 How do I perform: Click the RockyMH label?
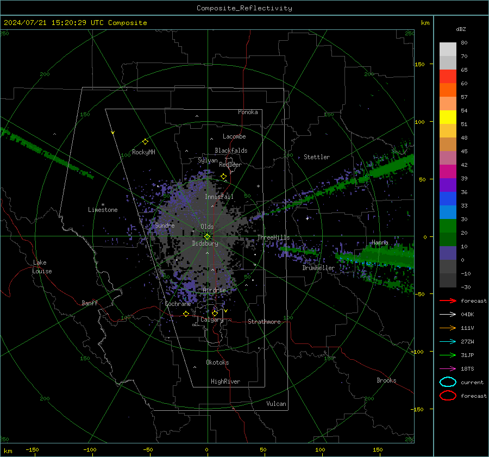click(143, 152)
